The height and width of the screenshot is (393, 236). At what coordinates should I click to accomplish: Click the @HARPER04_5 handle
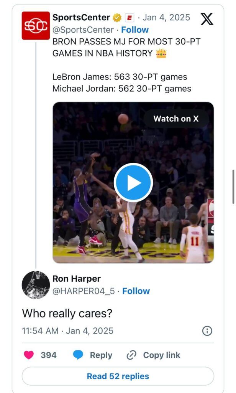pyautogui.click(x=84, y=291)
